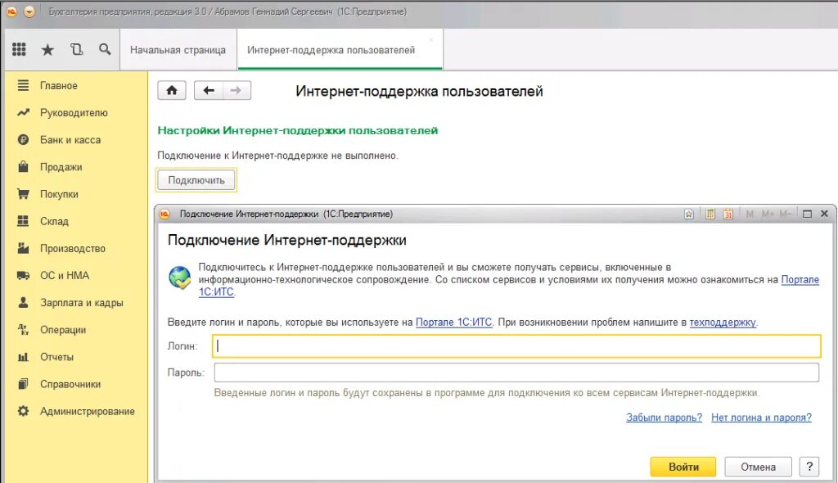Viewport: 838px width, 483px height.
Task: Click the M+ memory button
Action: pyautogui.click(x=768, y=214)
